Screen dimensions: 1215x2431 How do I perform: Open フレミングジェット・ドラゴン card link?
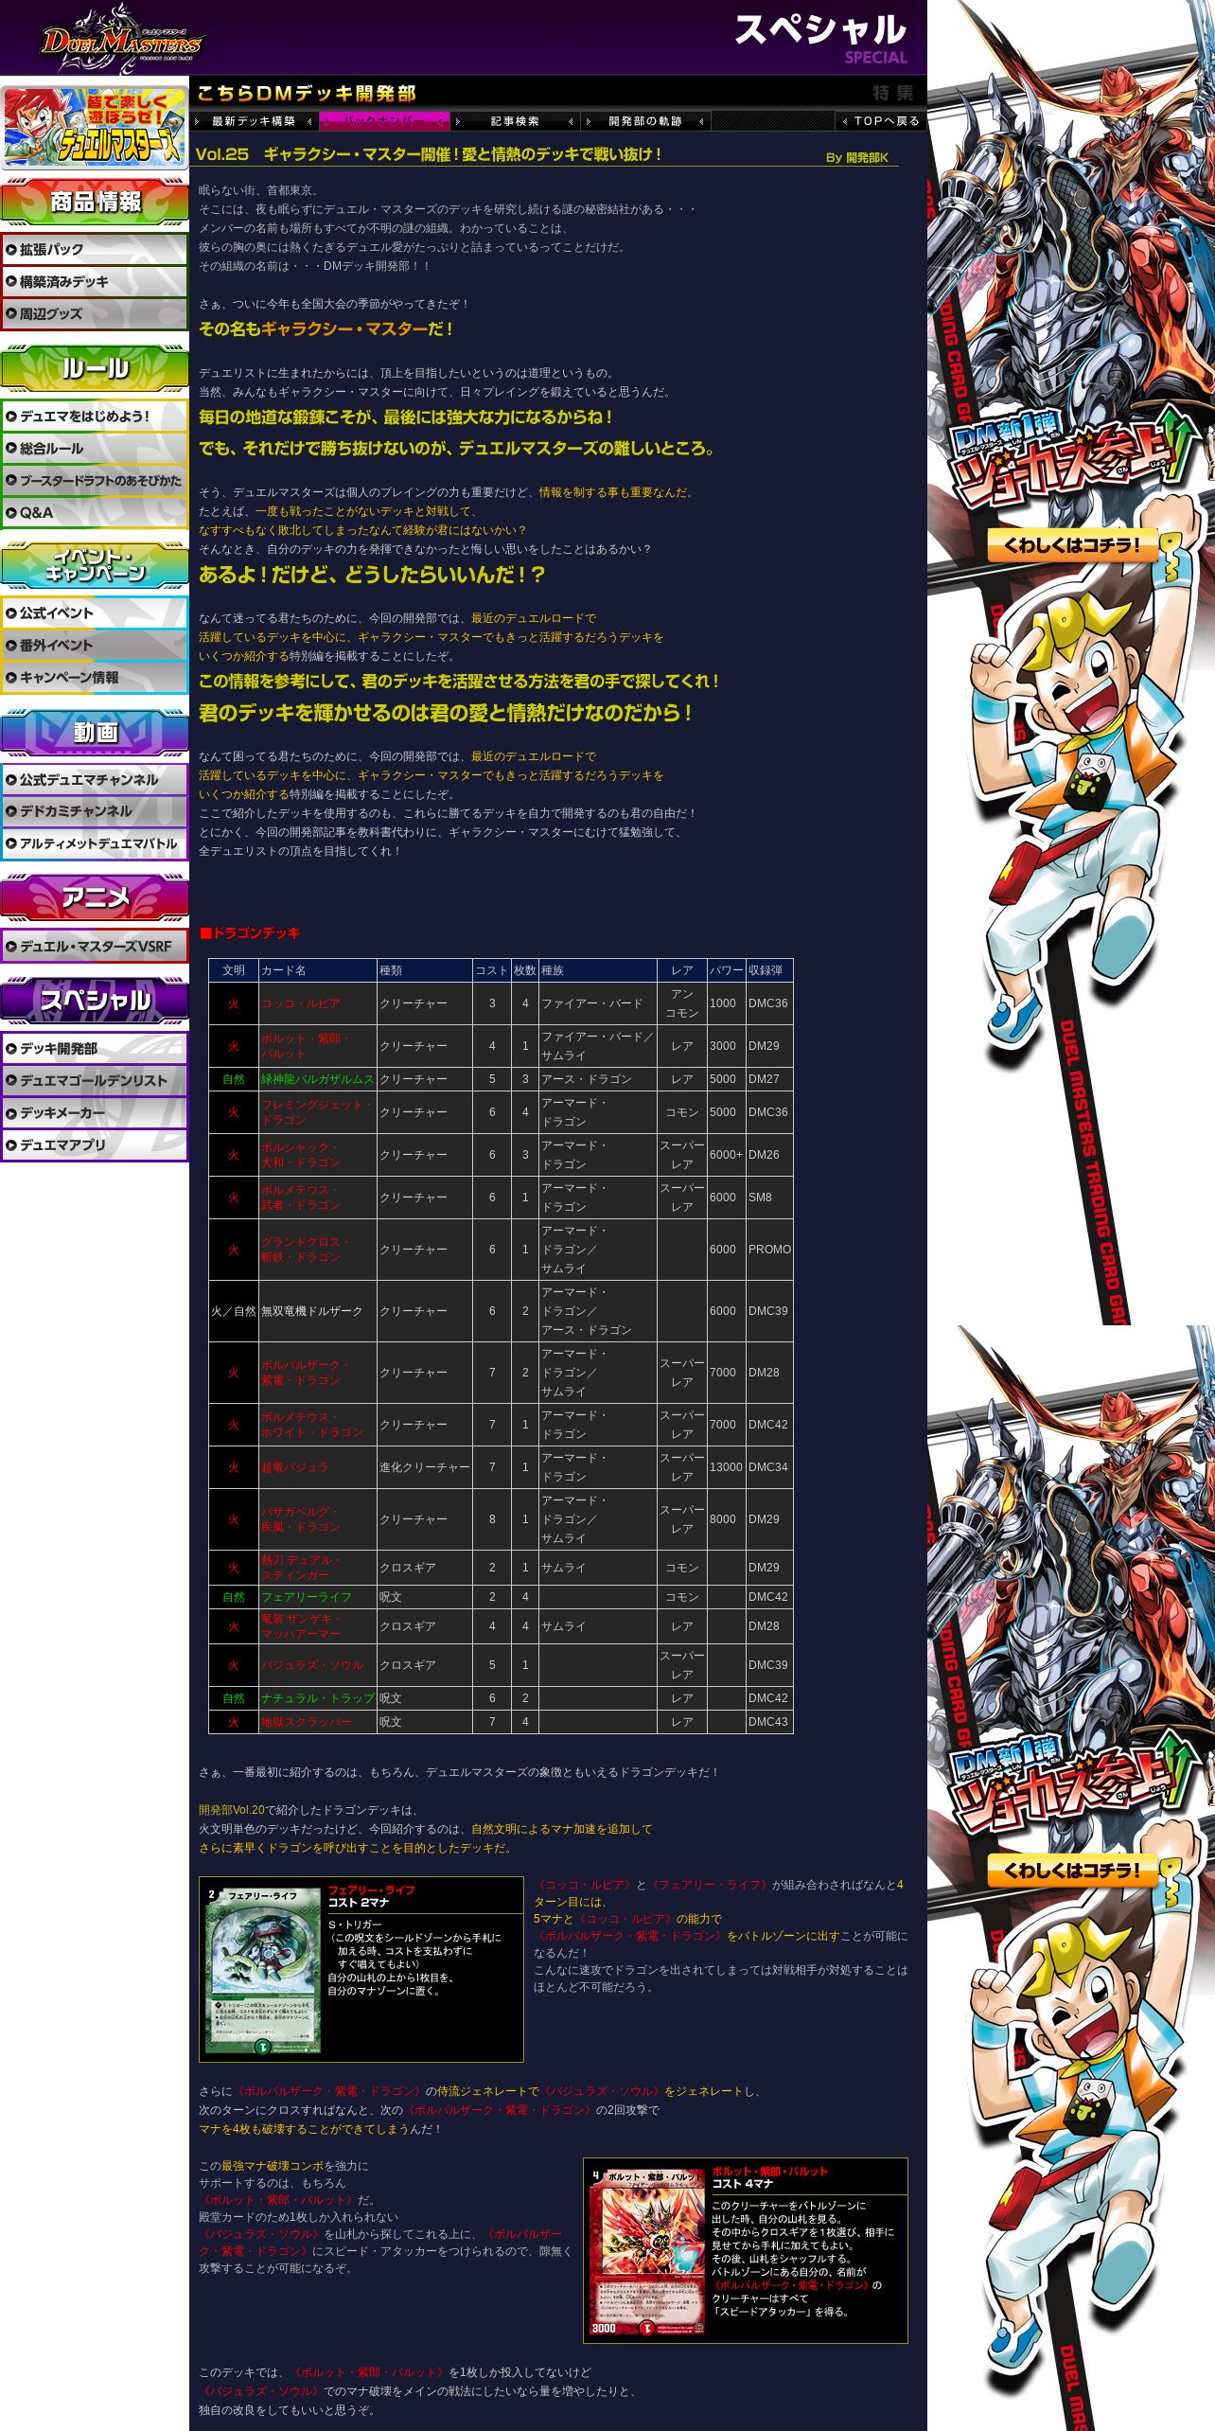[x=316, y=1112]
